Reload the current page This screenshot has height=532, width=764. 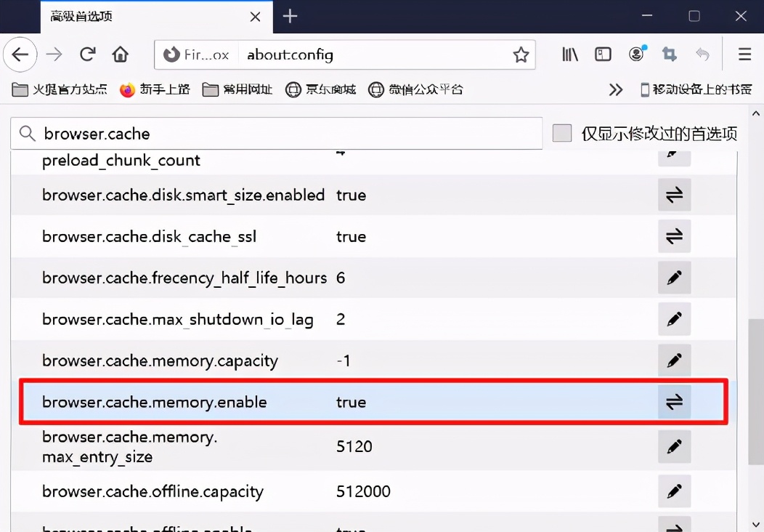pyautogui.click(x=88, y=54)
